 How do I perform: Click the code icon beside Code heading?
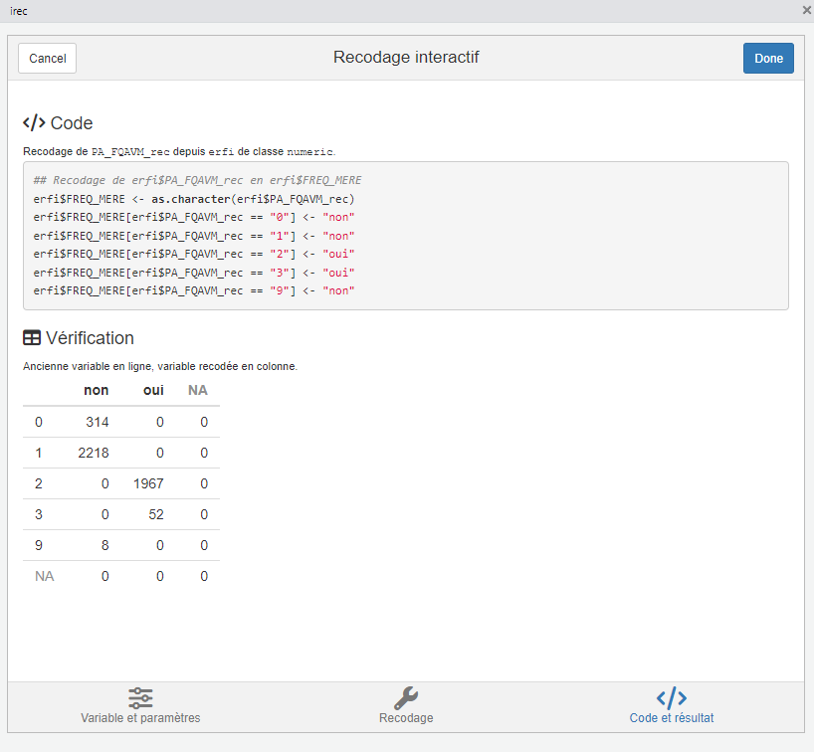34,123
